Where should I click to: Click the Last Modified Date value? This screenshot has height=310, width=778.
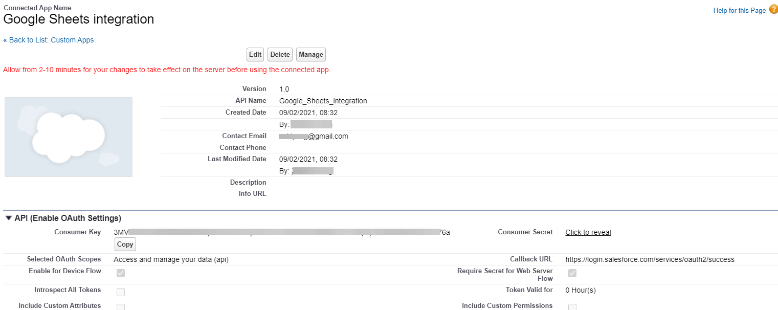[x=308, y=159]
